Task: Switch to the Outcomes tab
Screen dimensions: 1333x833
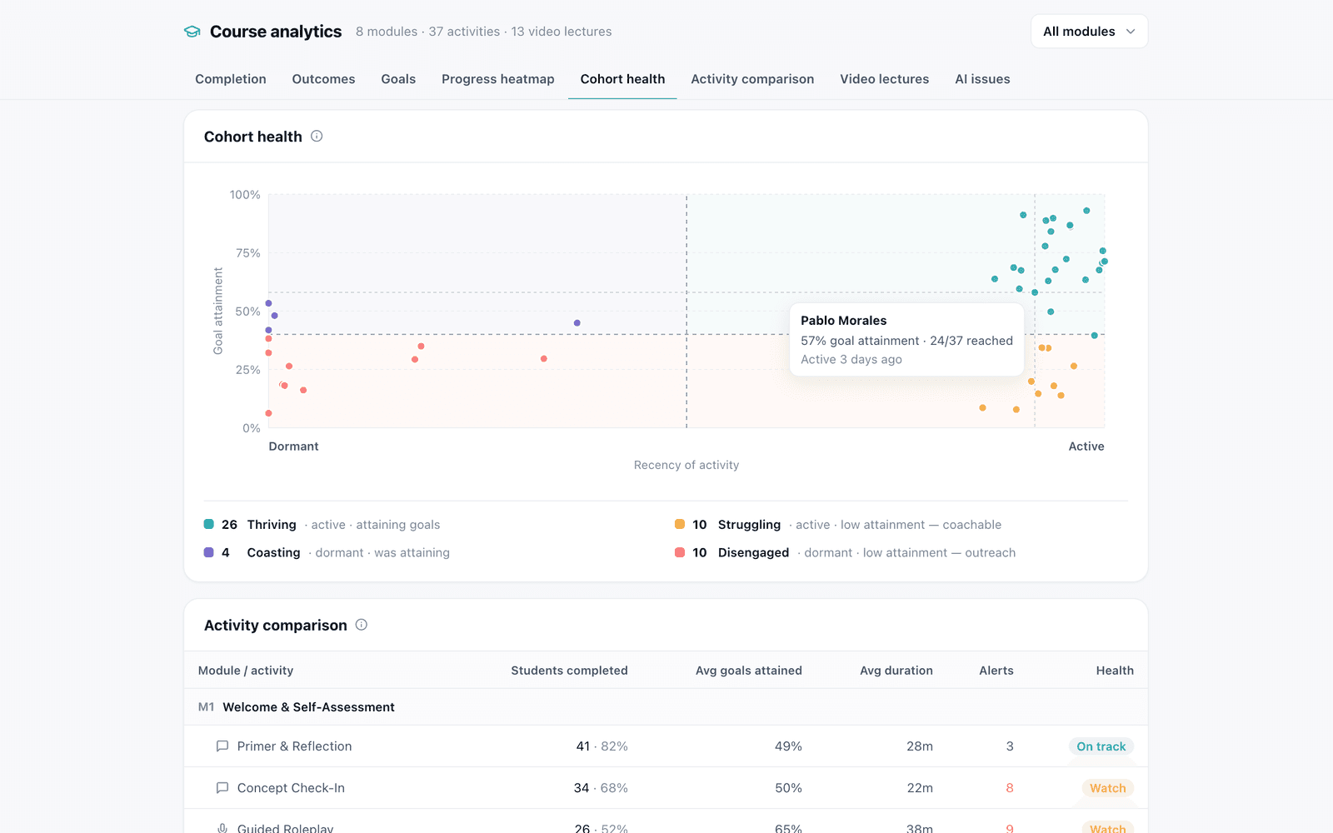Action: pos(323,79)
